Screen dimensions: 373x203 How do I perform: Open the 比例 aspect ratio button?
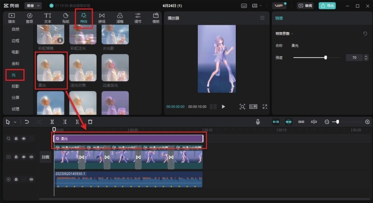253,107
